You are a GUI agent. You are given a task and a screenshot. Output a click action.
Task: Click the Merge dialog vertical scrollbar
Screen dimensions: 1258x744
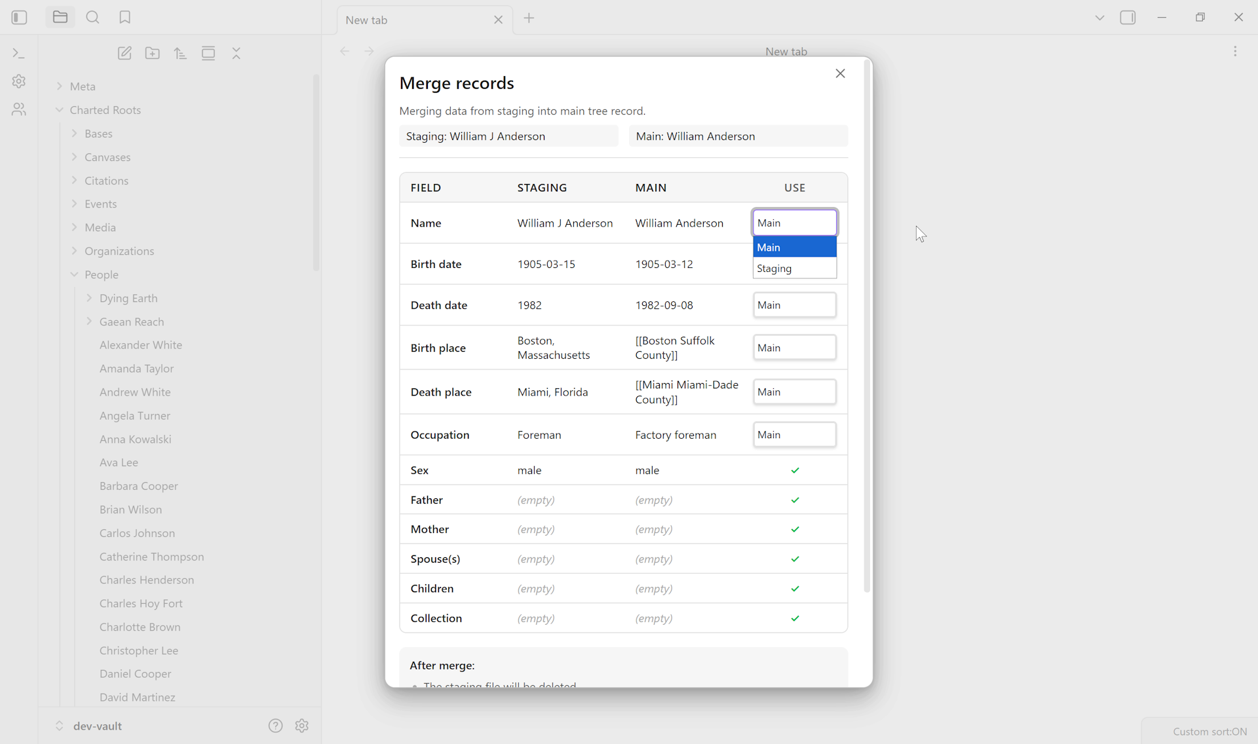867,326
